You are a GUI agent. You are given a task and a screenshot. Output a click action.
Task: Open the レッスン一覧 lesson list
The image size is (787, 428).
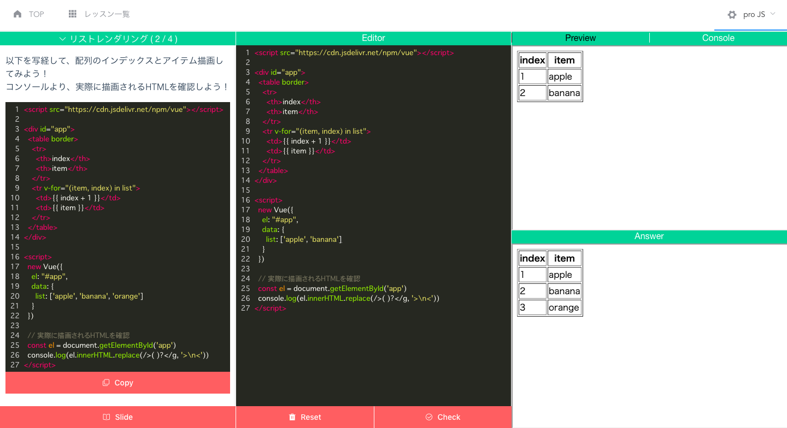(107, 14)
